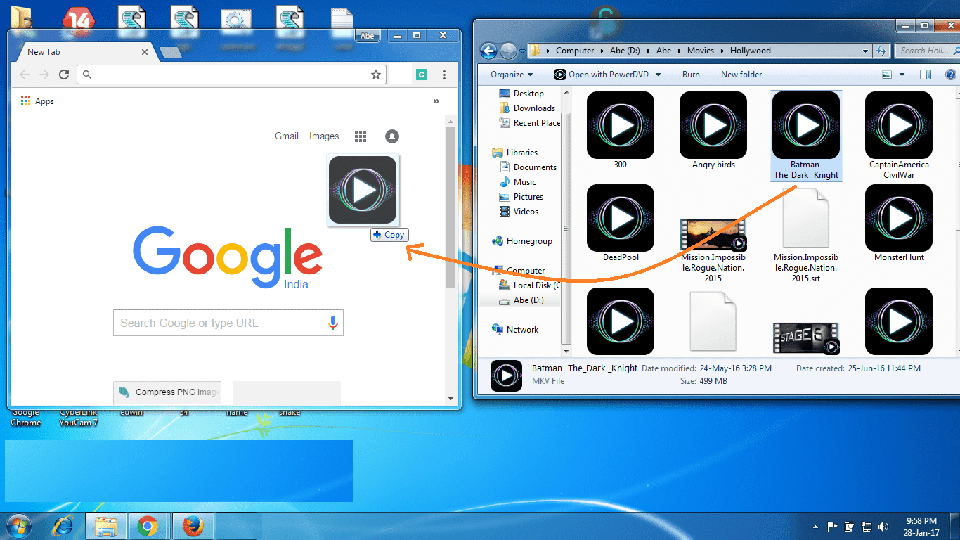Select the MonsterHunt movie file
The width and height of the screenshot is (960, 540).
899,224
